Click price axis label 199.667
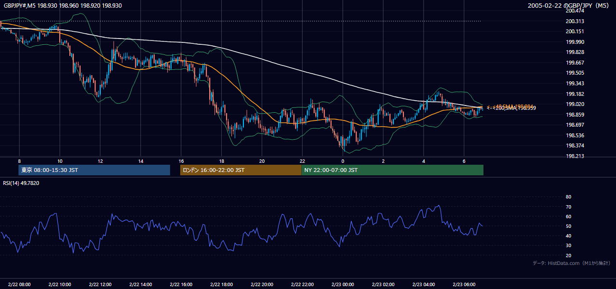 point(575,63)
